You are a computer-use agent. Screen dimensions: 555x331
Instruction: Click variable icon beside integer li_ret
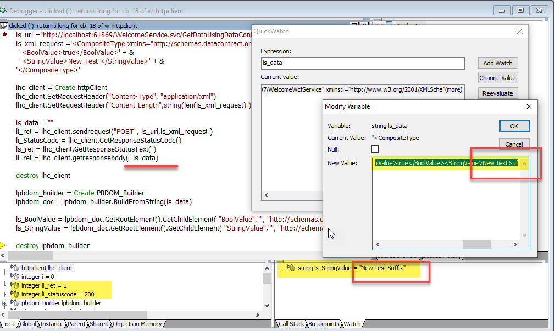15,285
